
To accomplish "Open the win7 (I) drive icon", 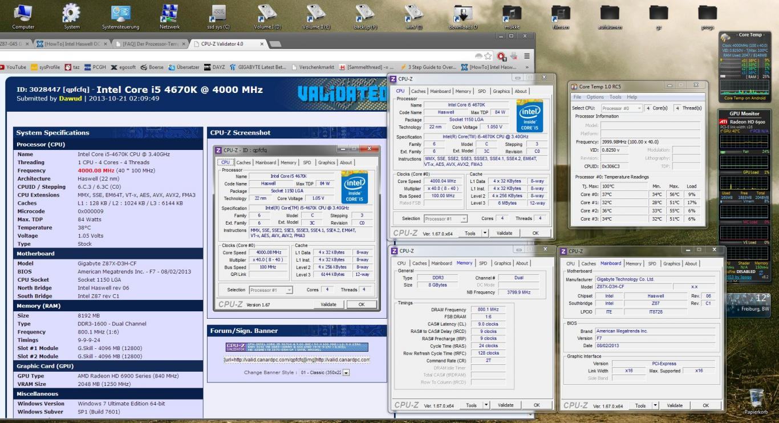I will point(414,15).
